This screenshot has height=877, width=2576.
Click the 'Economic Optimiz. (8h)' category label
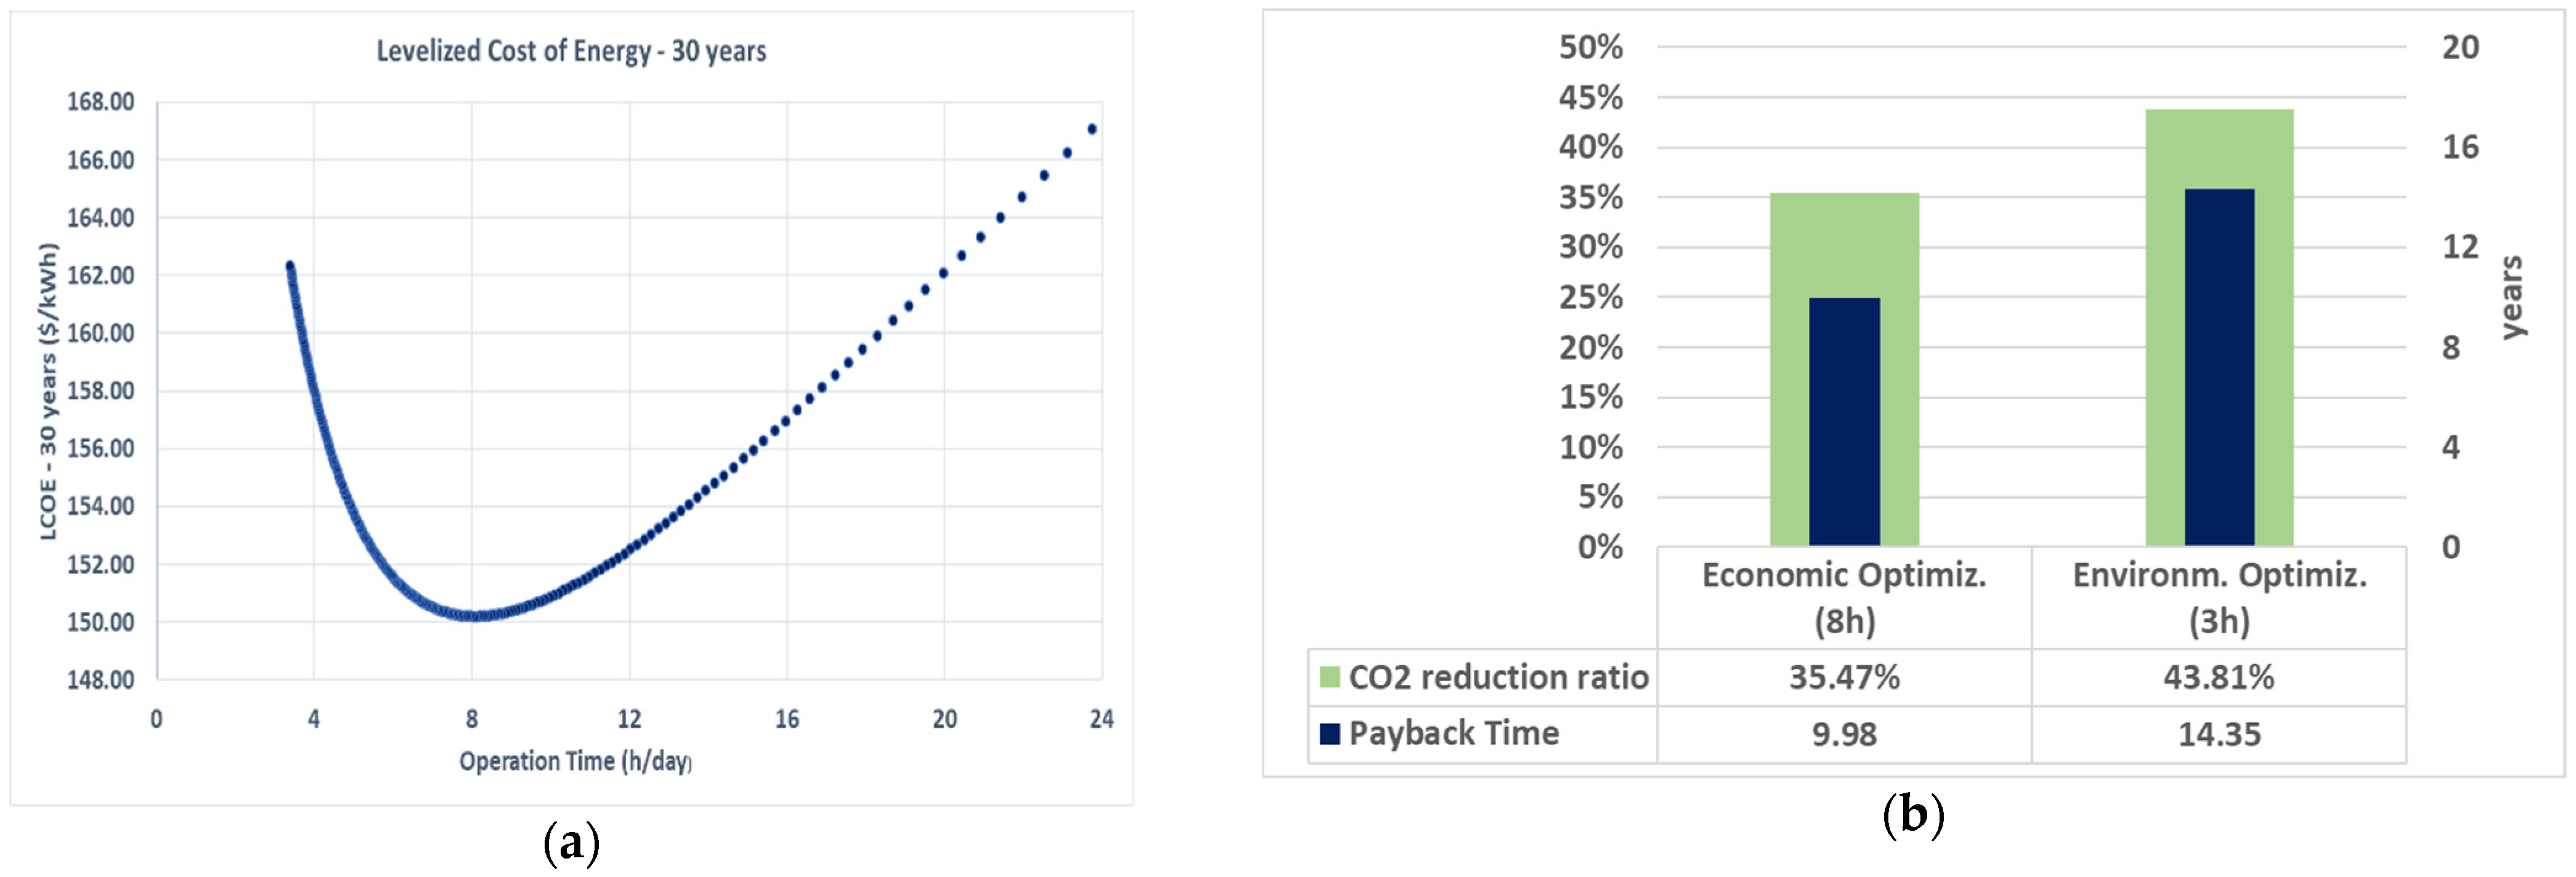pyautogui.click(x=1844, y=597)
